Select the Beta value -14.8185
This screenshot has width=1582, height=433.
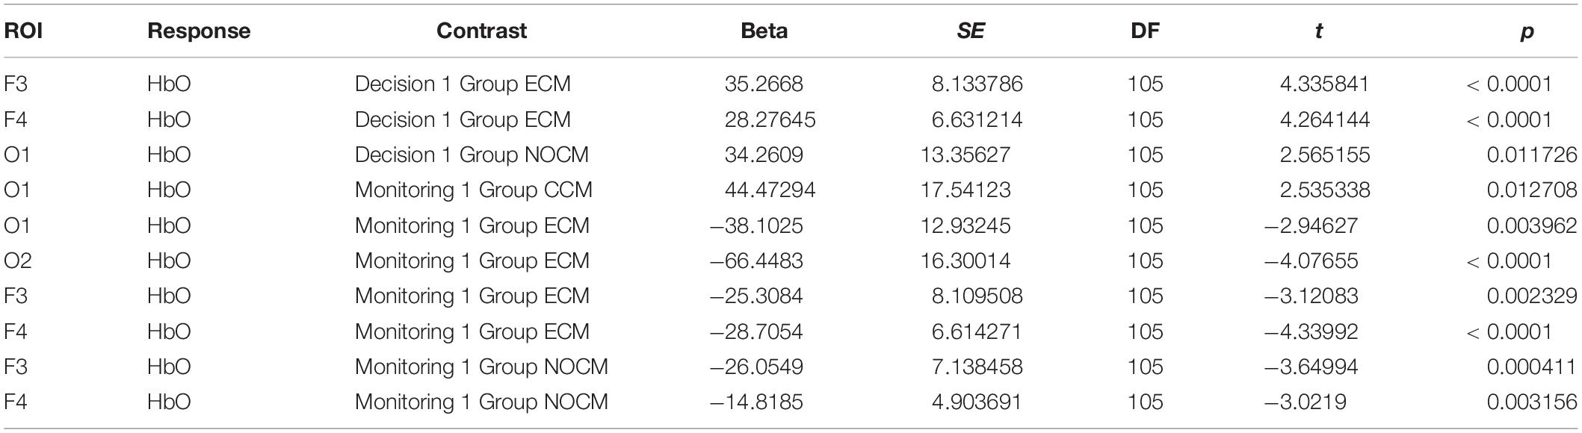tap(756, 402)
